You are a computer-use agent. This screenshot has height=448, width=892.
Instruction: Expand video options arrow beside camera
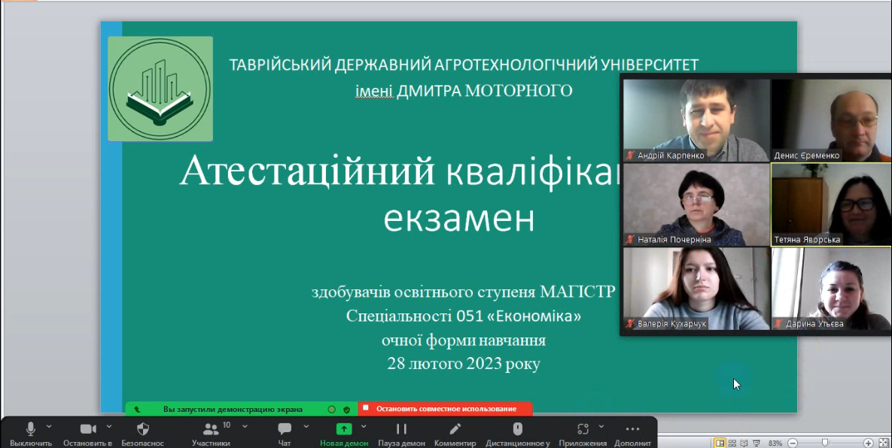pyautogui.click(x=109, y=426)
